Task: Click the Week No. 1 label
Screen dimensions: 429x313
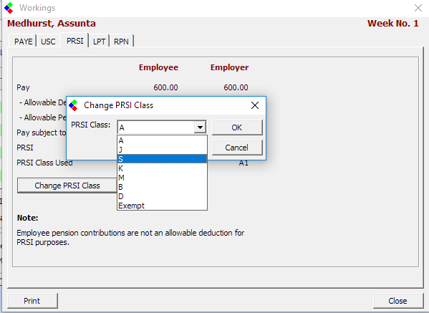Action: coord(393,24)
